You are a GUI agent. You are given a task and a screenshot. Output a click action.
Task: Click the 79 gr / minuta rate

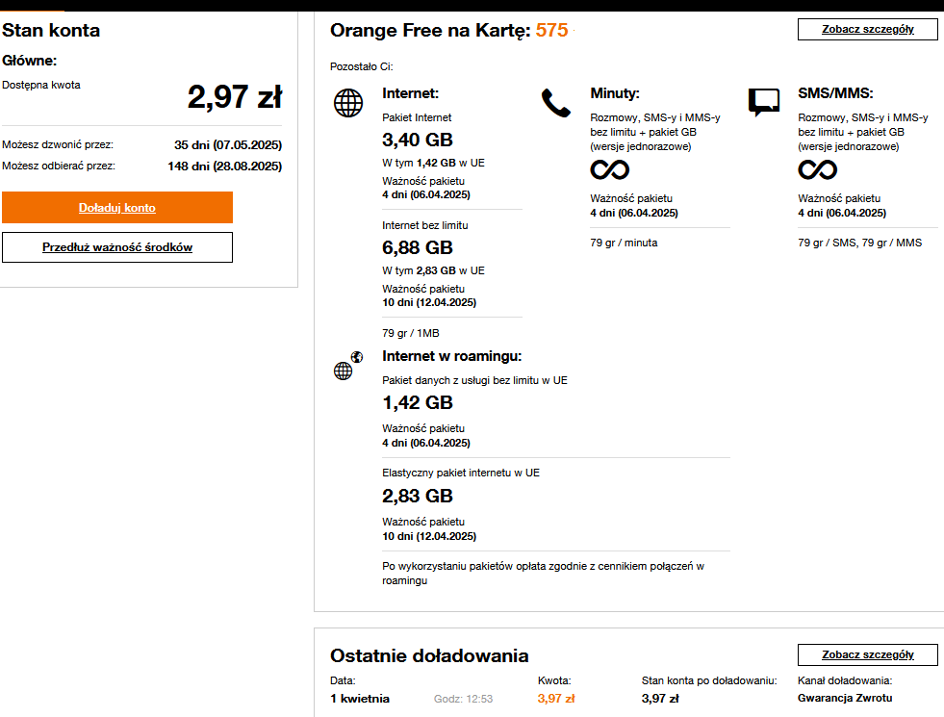pos(624,243)
